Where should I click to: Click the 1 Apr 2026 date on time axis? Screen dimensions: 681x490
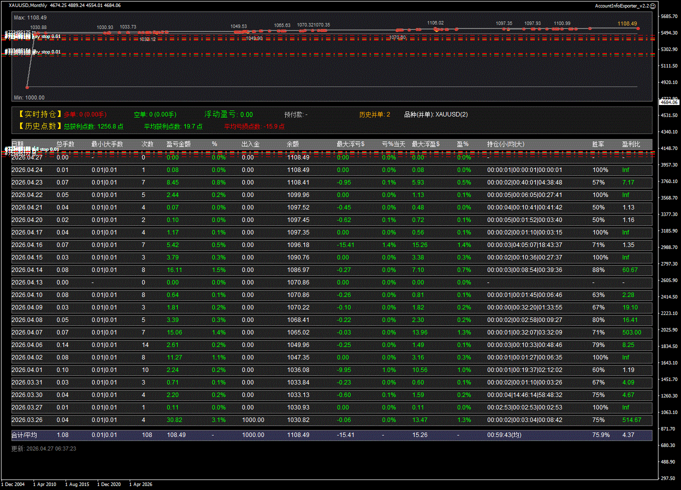click(141, 484)
